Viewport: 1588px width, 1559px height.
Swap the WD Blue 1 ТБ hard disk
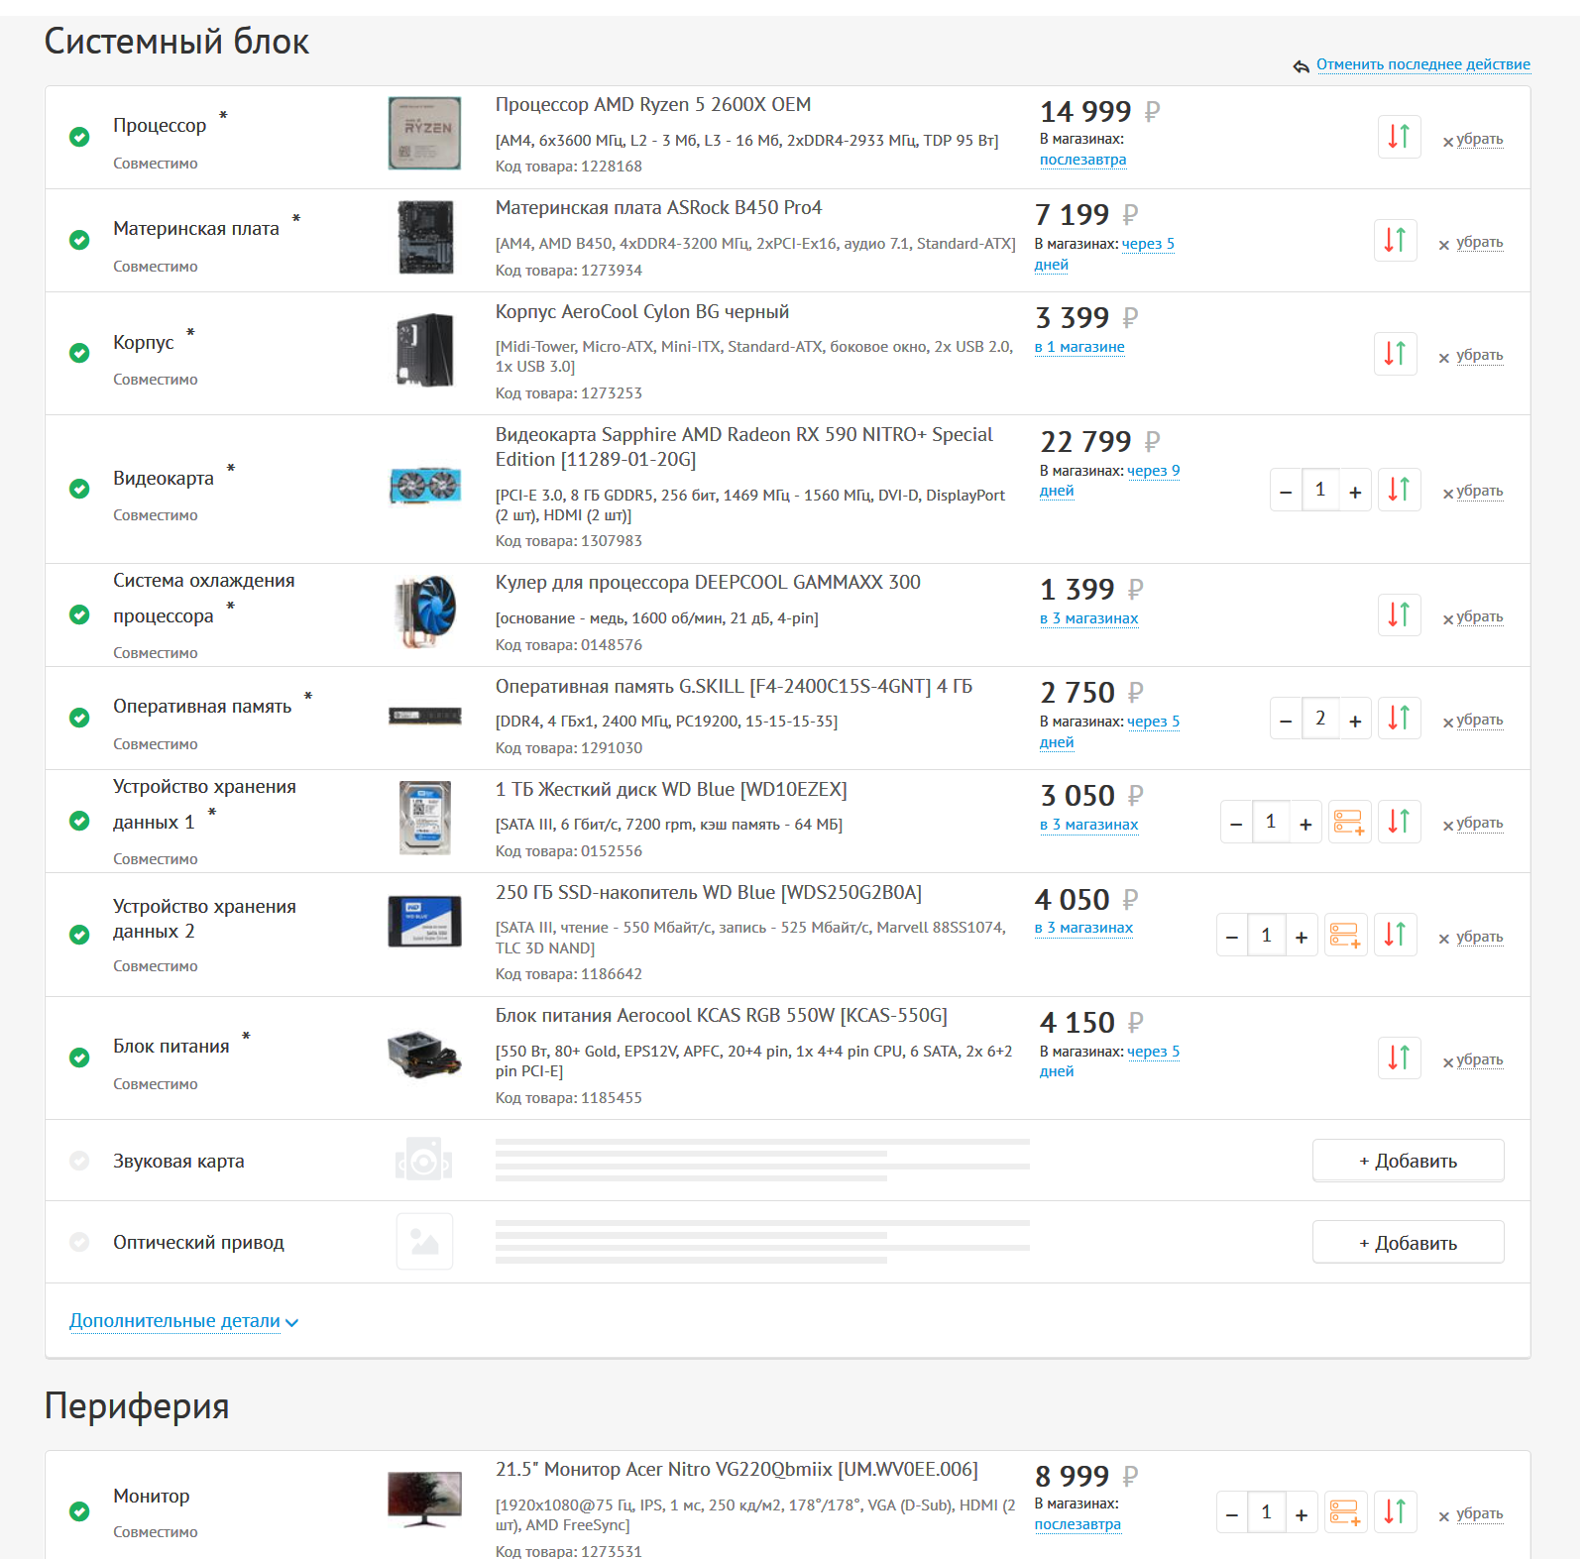pos(1399,822)
